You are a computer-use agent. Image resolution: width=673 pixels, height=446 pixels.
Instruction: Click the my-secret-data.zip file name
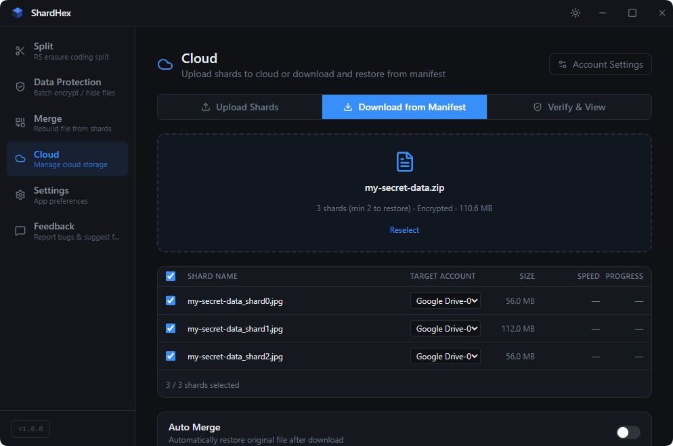[x=404, y=188]
